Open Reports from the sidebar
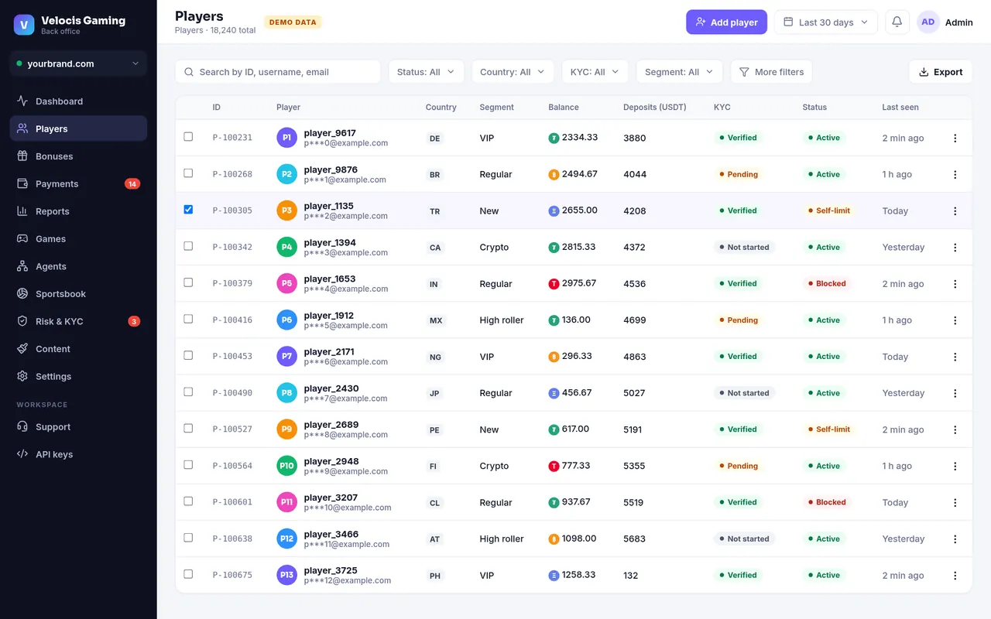 pyautogui.click(x=78, y=211)
